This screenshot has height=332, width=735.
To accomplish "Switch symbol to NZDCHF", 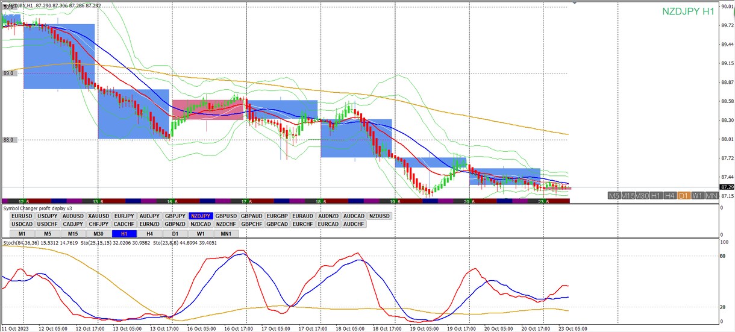I will (x=226, y=224).
